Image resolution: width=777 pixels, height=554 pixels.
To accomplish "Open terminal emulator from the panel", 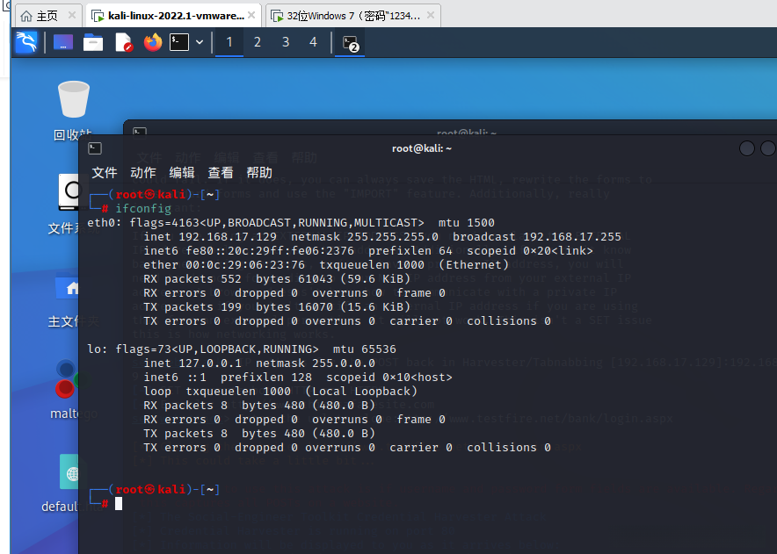I will (179, 42).
